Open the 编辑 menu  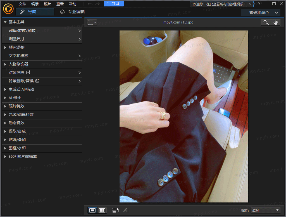[35, 4]
